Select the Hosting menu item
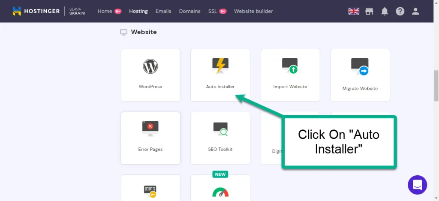 pyautogui.click(x=138, y=11)
